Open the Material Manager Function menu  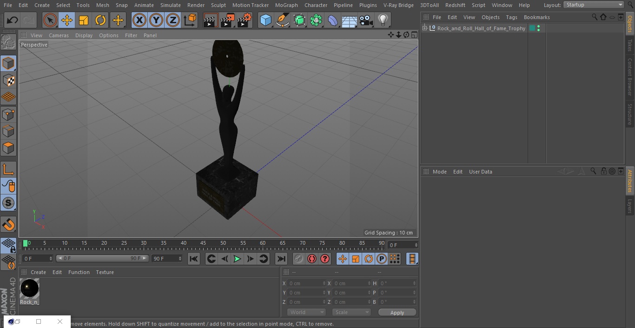pyautogui.click(x=79, y=272)
